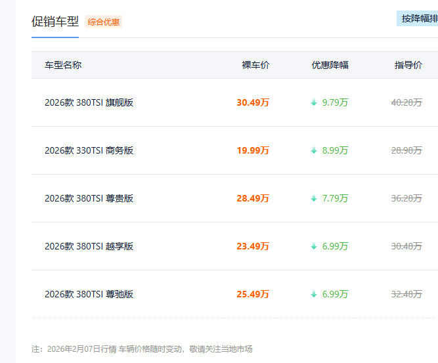Click the down arrow beside 8.99万 discount
This screenshot has width=438, height=363.
point(314,150)
